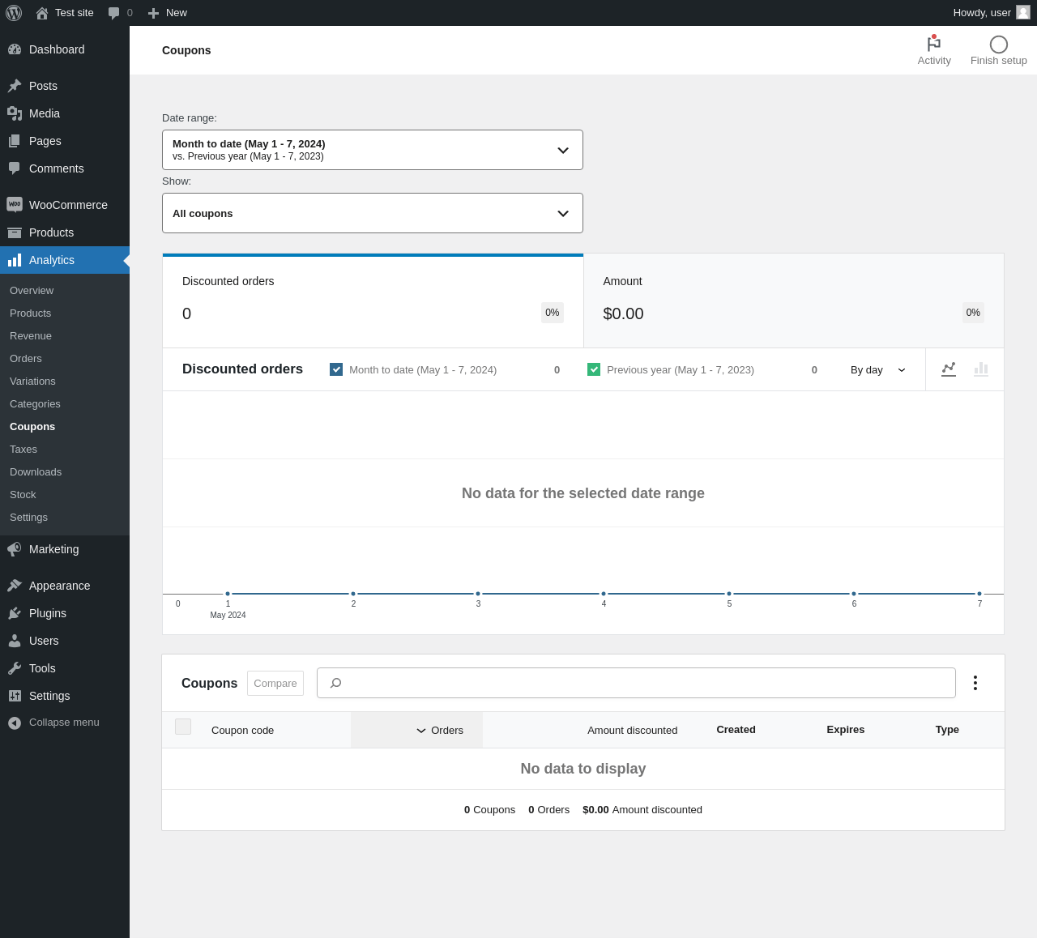Switch to bar chart view
The width and height of the screenshot is (1037, 938).
pyautogui.click(x=981, y=369)
